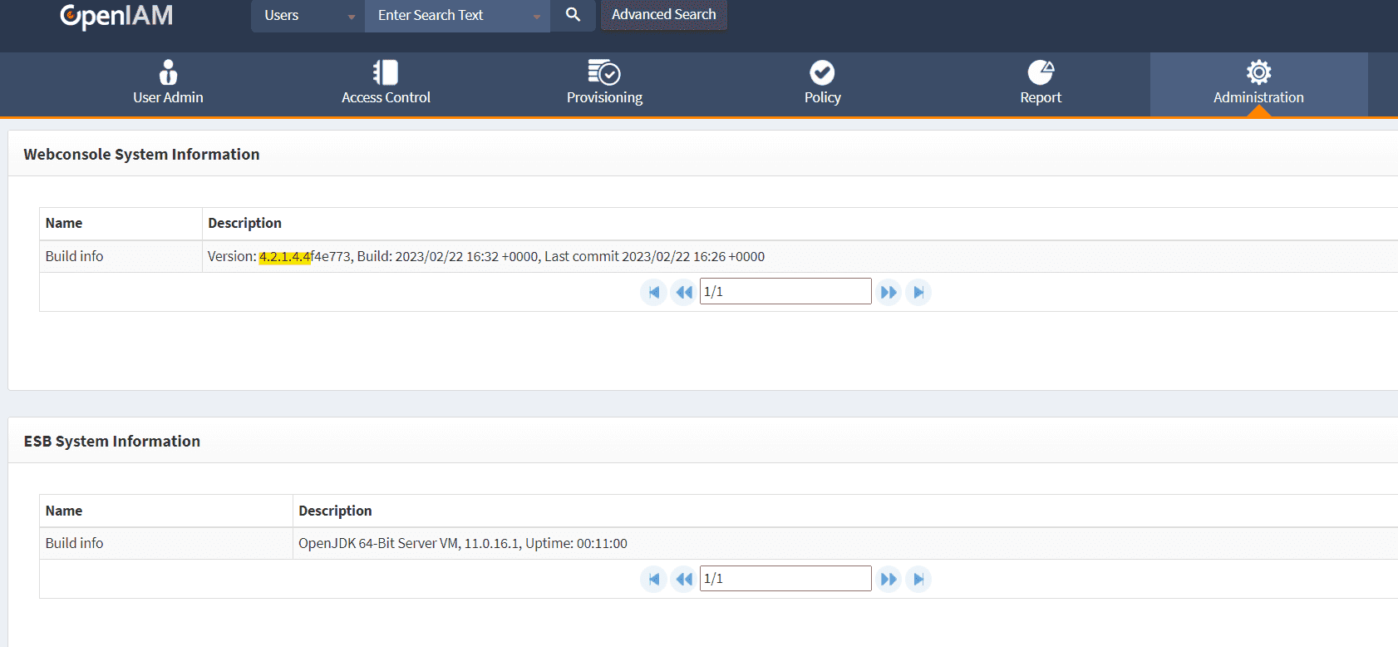This screenshot has width=1398, height=647.
Task: Click the Enter Search Text field
Action: [449, 16]
